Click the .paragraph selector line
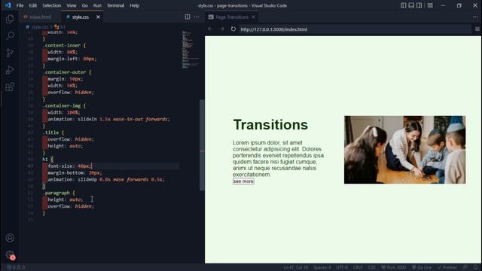The image size is (482, 271). [x=59, y=193]
